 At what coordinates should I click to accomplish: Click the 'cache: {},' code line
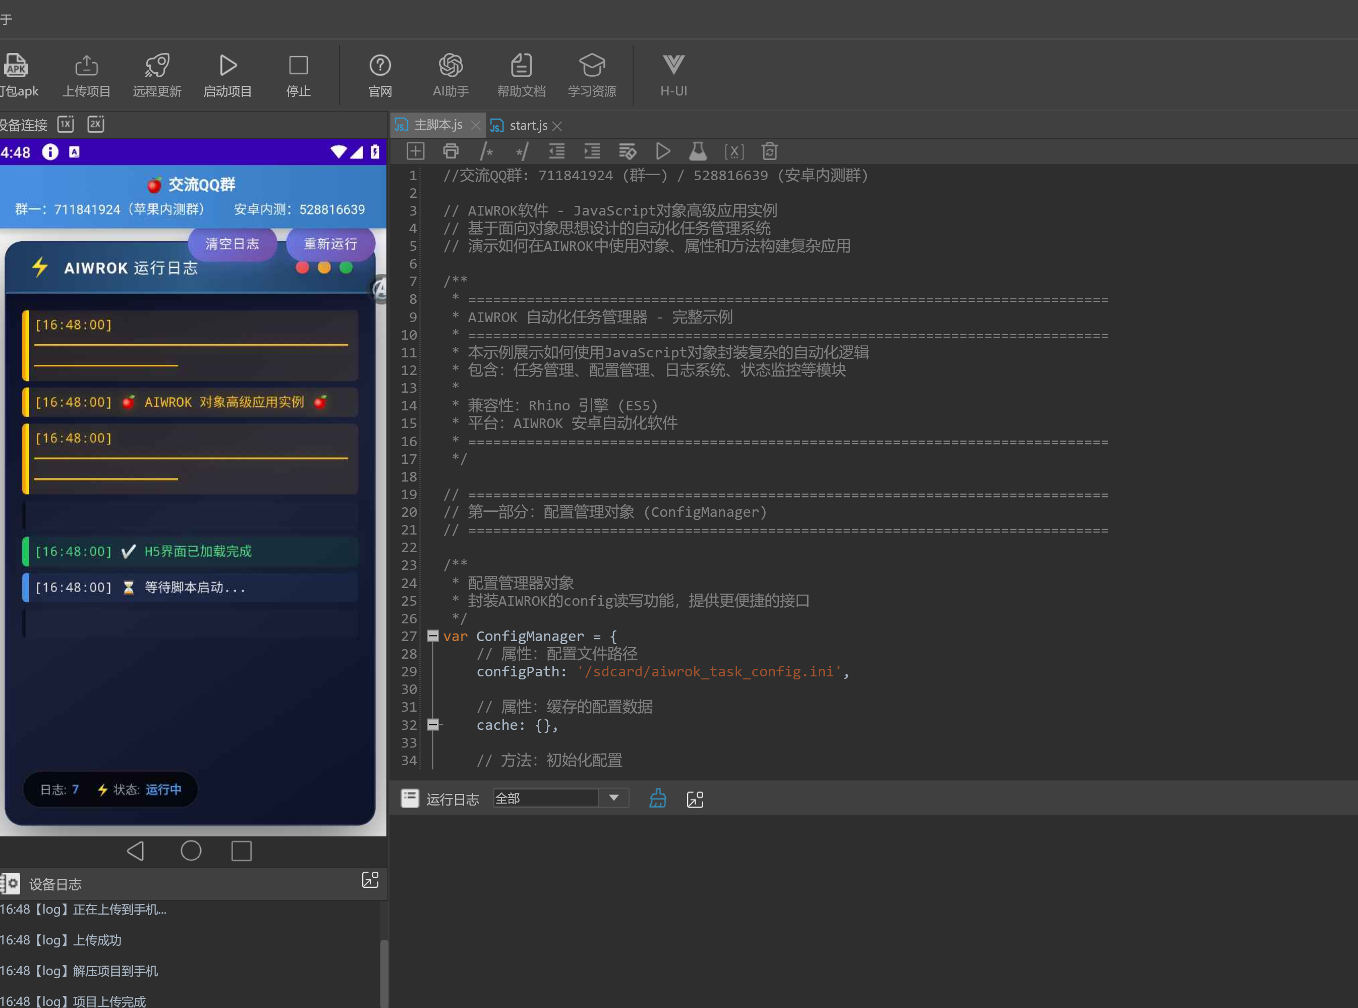pos(517,725)
